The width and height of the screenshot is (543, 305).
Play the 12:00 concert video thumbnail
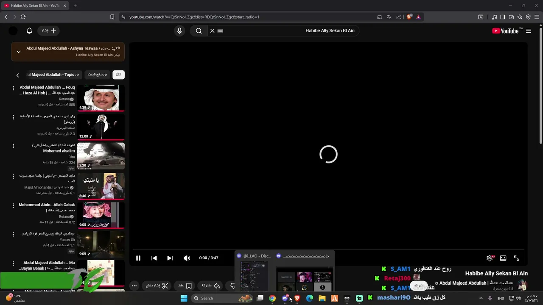(101, 127)
